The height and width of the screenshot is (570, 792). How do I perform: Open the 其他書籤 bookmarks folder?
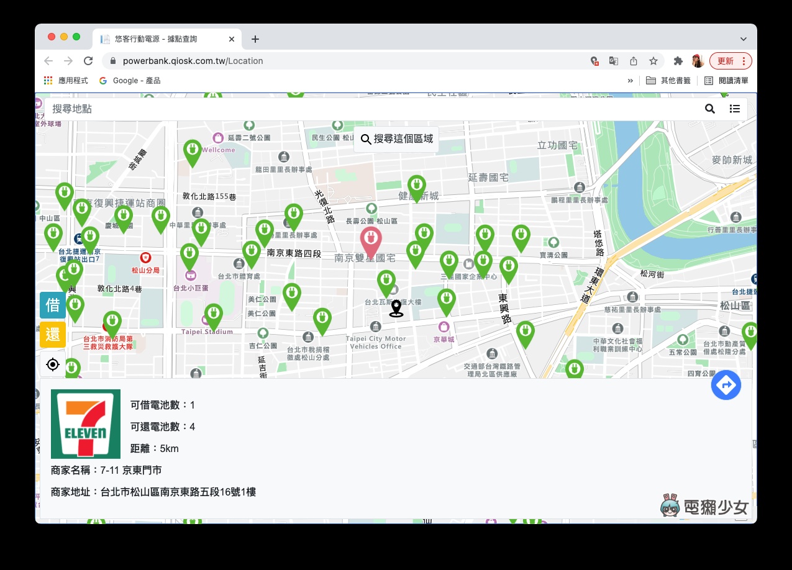click(x=668, y=81)
